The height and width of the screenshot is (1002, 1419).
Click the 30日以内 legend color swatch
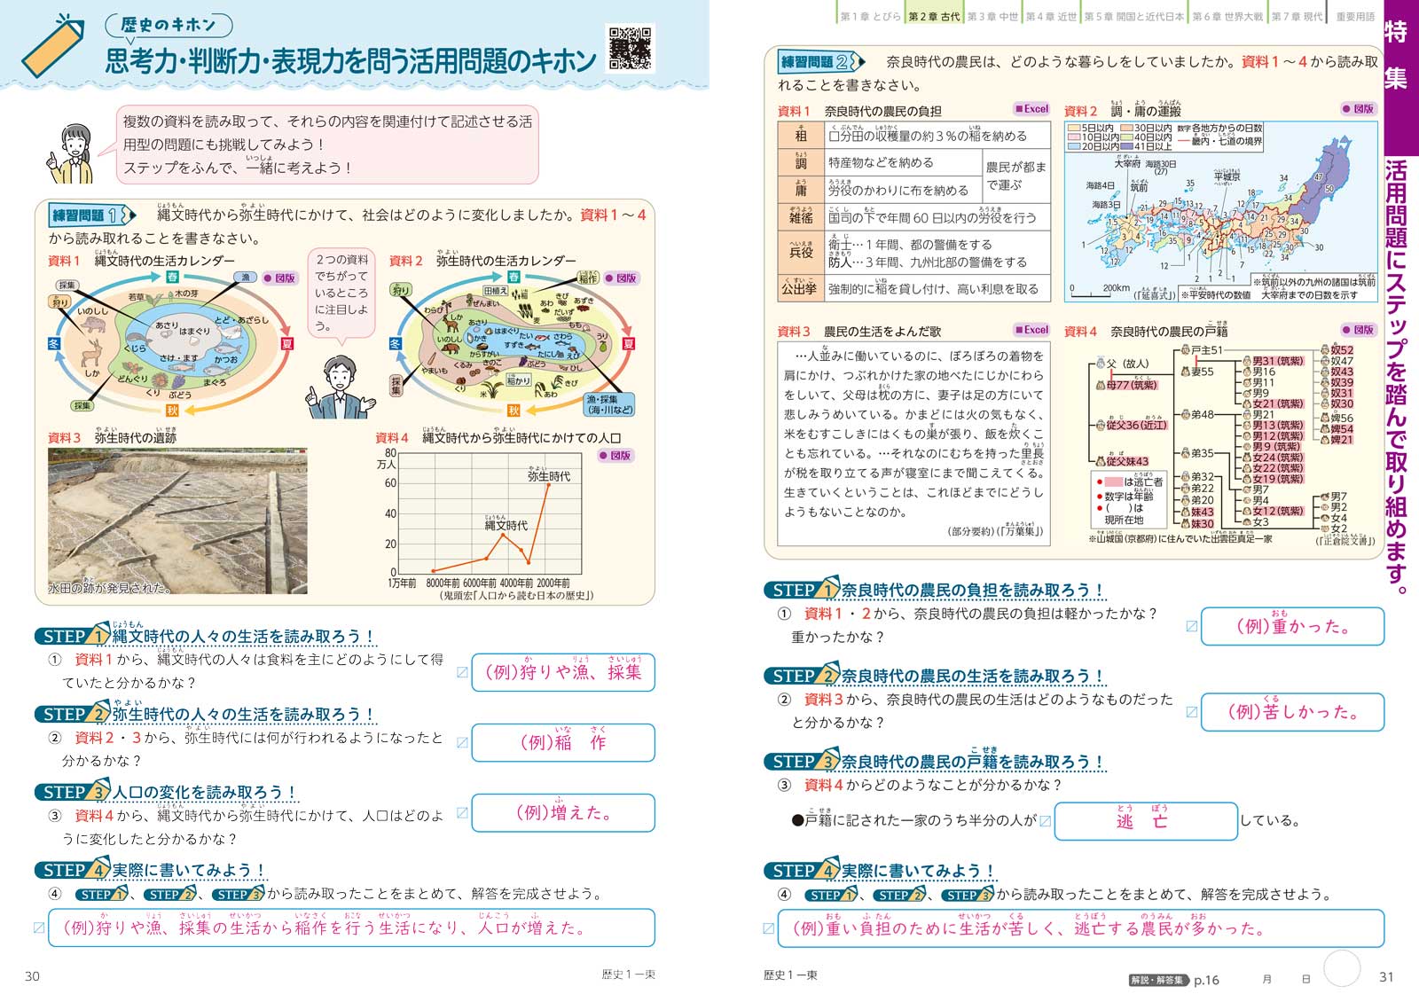1126,129
